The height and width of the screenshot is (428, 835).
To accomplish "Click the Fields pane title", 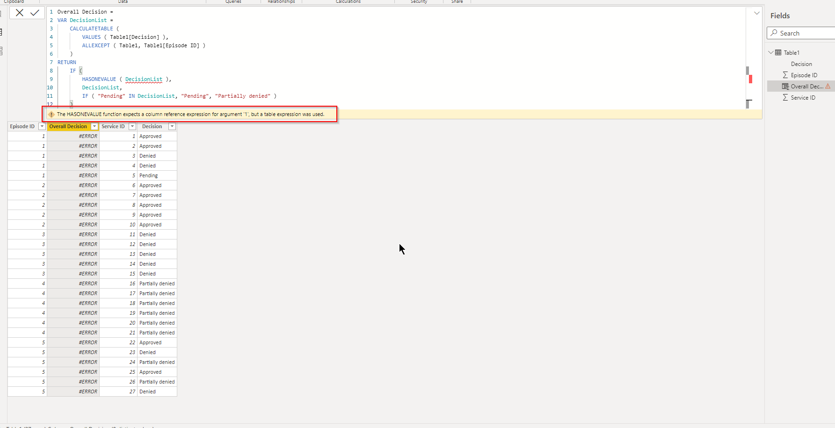I will click(780, 16).
